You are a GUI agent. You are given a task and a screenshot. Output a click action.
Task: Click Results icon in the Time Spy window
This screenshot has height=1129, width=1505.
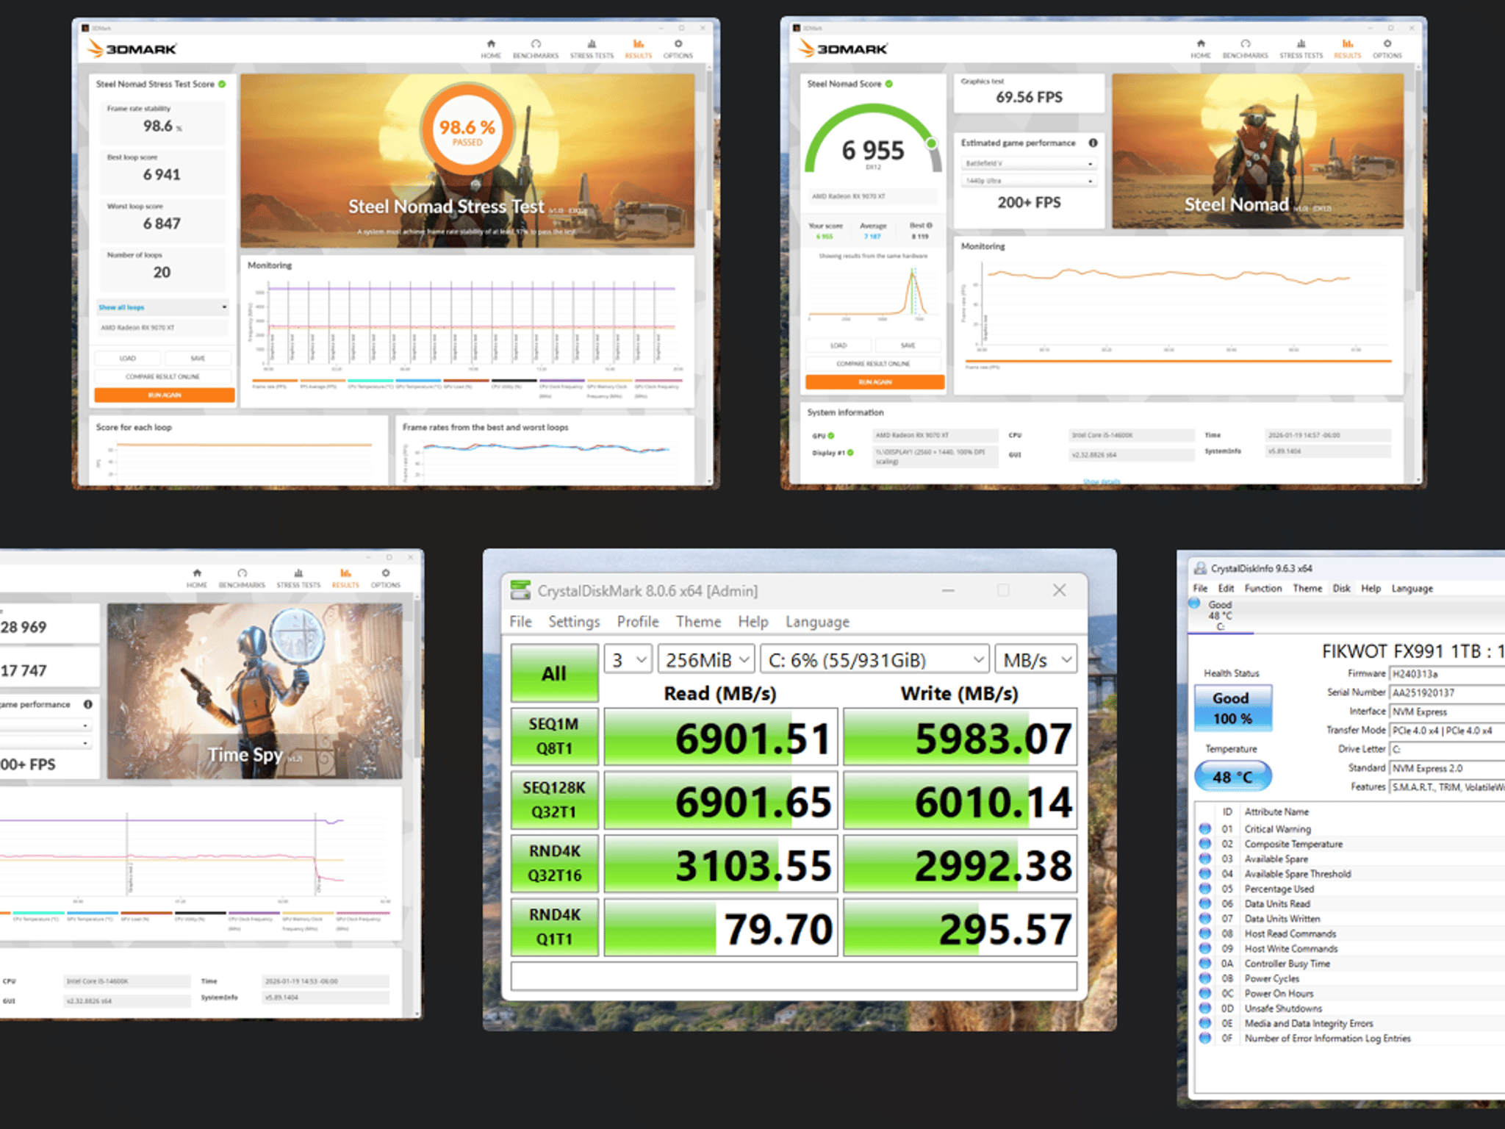pyautogui.click(x=345, y=573)
